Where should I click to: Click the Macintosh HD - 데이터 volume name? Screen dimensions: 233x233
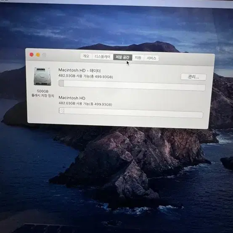[79, 70]
